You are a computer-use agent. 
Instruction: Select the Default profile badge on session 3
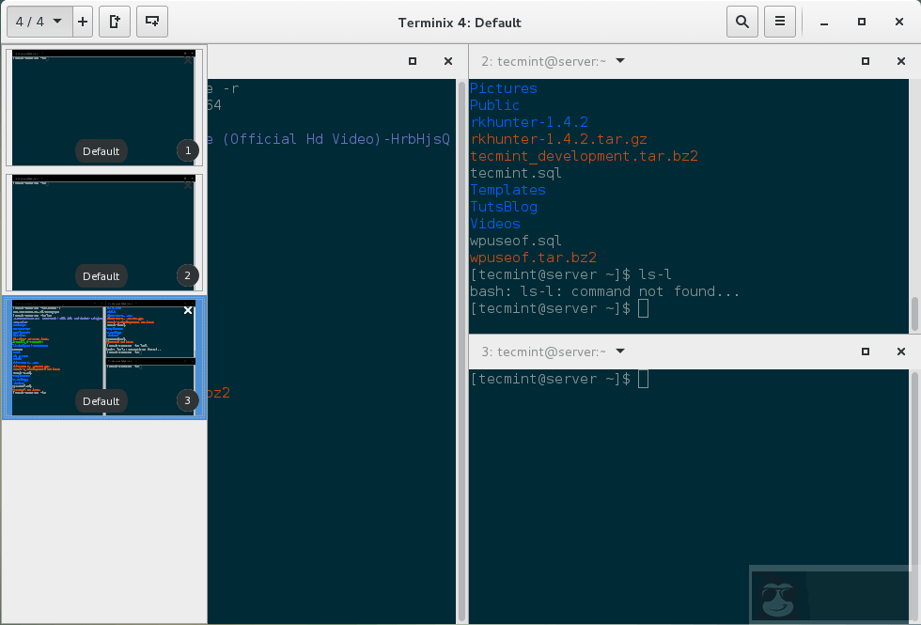point(101,400)
